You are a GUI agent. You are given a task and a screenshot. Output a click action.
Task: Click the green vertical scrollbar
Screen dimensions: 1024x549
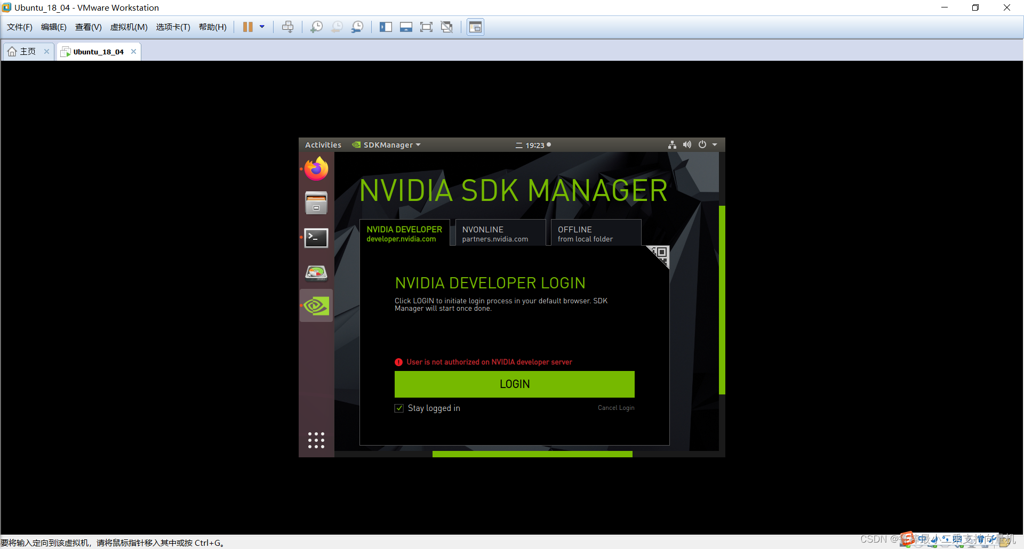tap(722, 300)
